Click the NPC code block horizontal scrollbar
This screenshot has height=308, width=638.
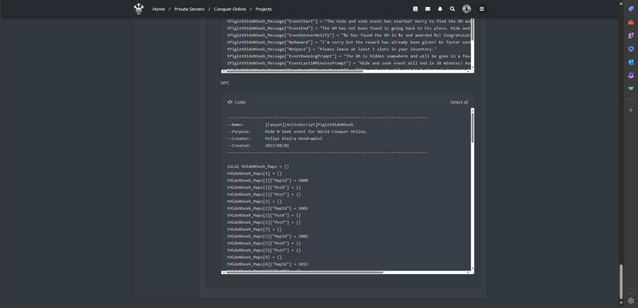pos(303,272)
